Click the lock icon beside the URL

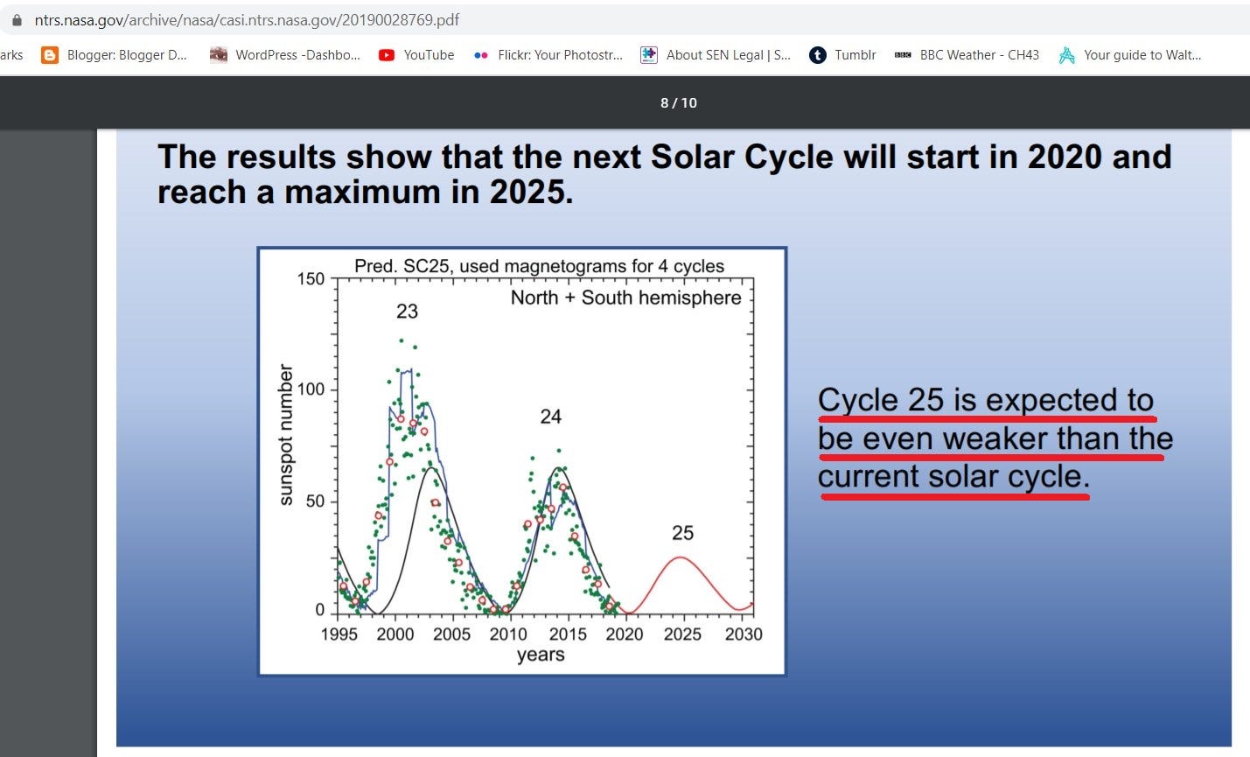click(x=16, y=19)
